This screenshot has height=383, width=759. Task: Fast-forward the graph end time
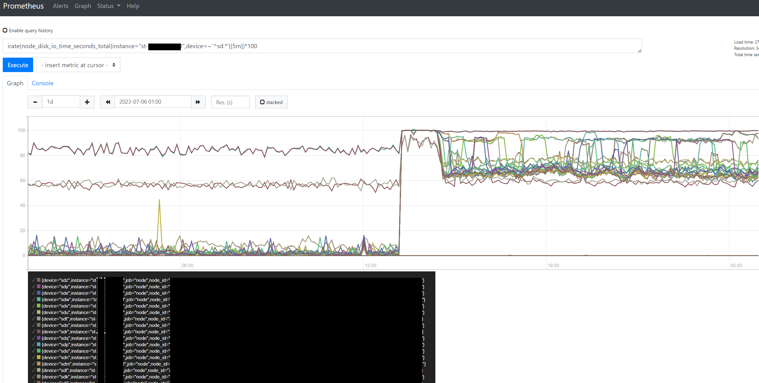(198, 102)
